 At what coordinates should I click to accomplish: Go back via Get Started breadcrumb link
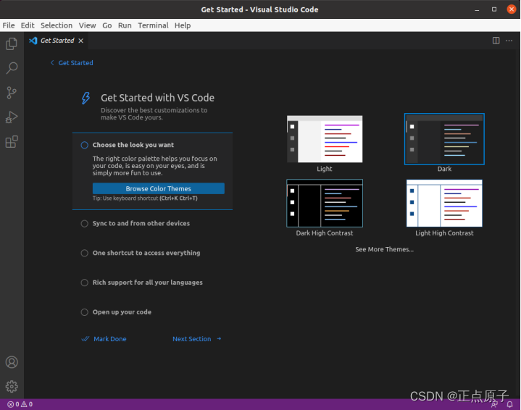[76, 63]
